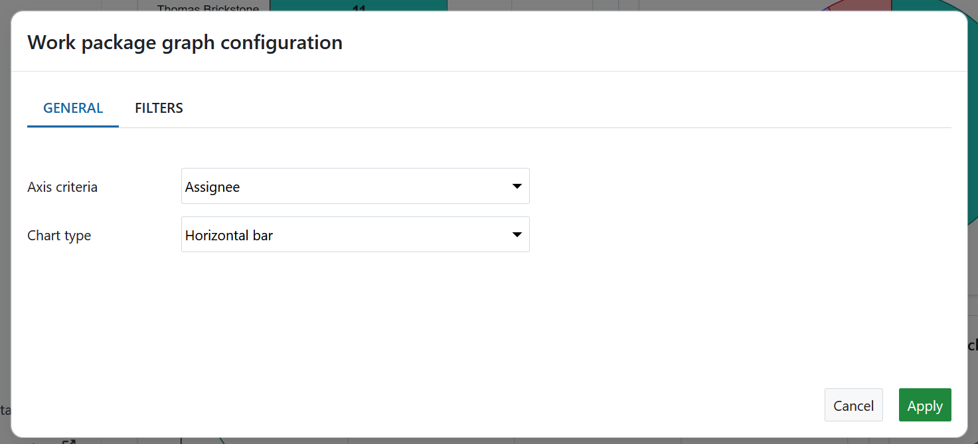Select the Thomas Brickstone table cell
This screenshot has width=978, height=444.
click(x=208, y=8)
